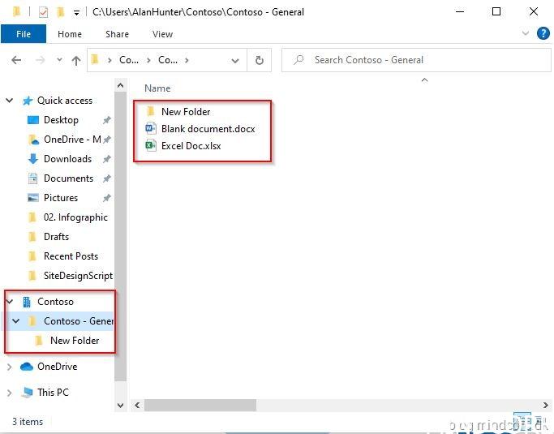Collapse the Contoso - General tree node
The width and height of the screenshot is (554, 434).
click(15, 321)
